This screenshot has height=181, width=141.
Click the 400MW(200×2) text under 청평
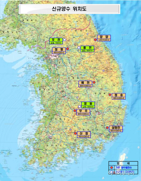59,53
